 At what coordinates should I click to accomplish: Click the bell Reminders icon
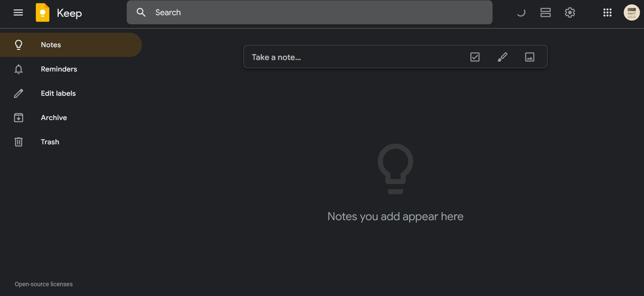click(x=19, y=69)
